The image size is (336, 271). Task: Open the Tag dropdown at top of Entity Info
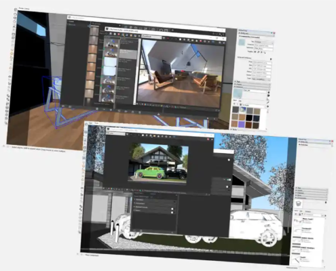264,42
